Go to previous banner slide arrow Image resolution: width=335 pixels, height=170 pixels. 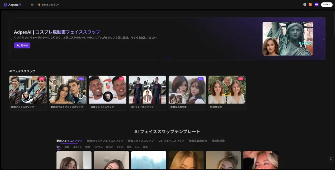[11, 39]
